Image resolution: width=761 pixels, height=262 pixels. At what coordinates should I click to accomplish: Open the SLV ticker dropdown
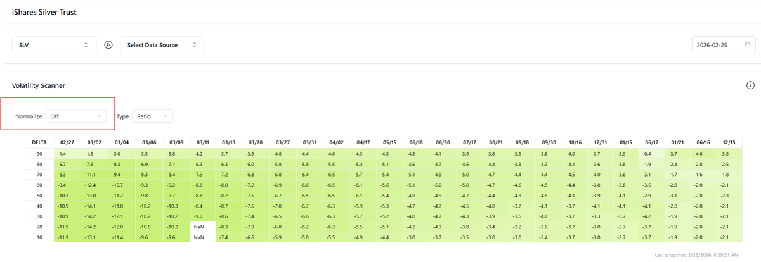(x=54, y=45)
